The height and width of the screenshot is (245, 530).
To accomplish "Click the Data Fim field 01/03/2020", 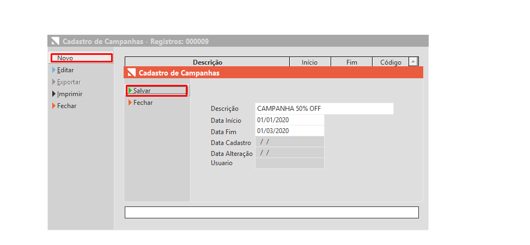I will (290, 131).
